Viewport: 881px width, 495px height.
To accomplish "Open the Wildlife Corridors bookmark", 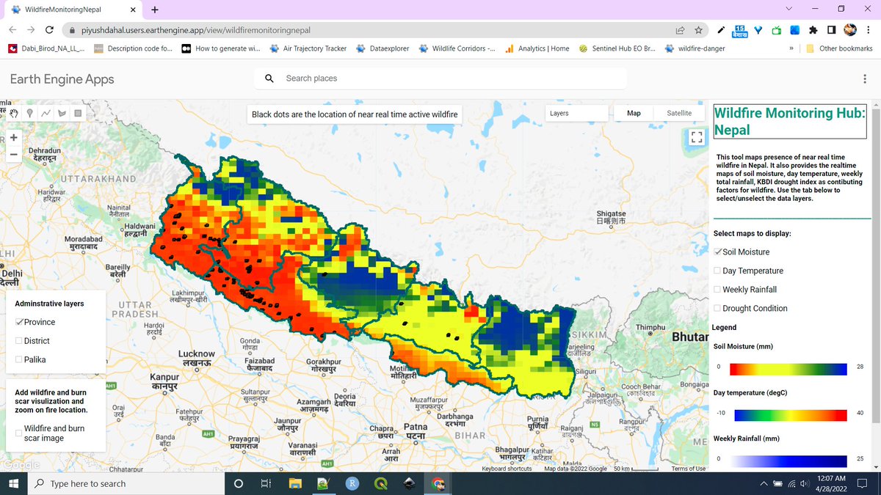I will pos(457,48).
